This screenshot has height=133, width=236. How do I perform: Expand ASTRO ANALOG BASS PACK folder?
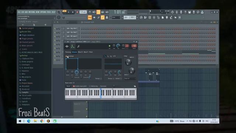click(x=32, y=52)
